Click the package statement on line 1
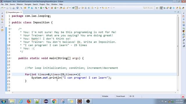Screen dimensions: 186x104 pos(31,16)
